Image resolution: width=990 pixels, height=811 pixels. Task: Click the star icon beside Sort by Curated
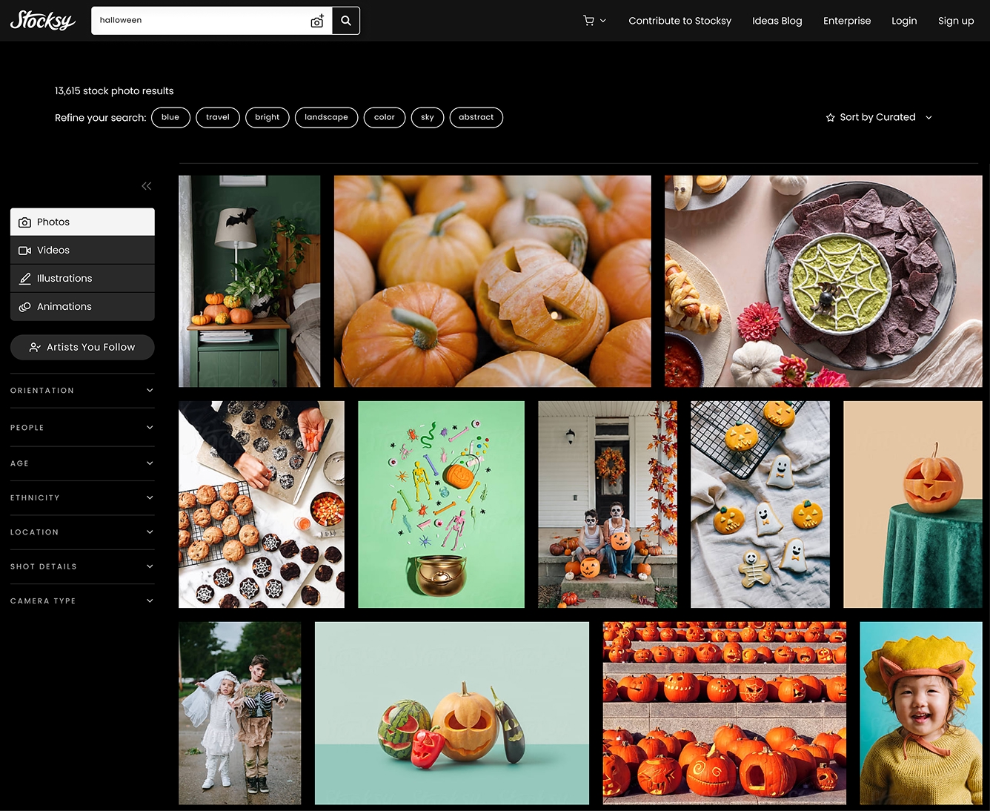tap(830, 118)
